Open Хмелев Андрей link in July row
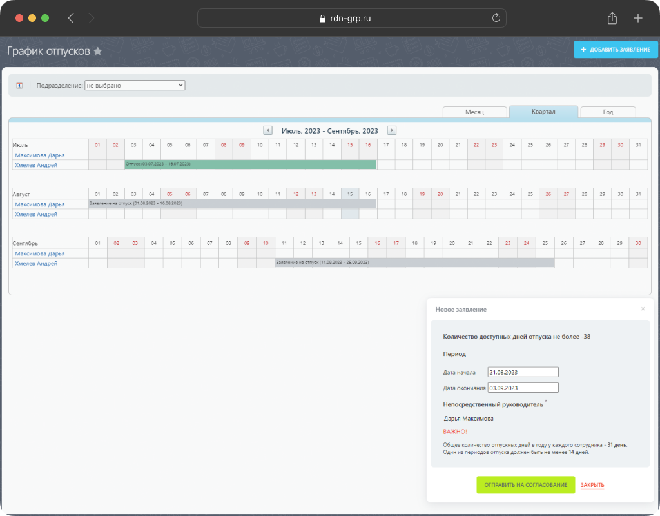This screenshot has height=516, width=660. click(x=36, y=165)
